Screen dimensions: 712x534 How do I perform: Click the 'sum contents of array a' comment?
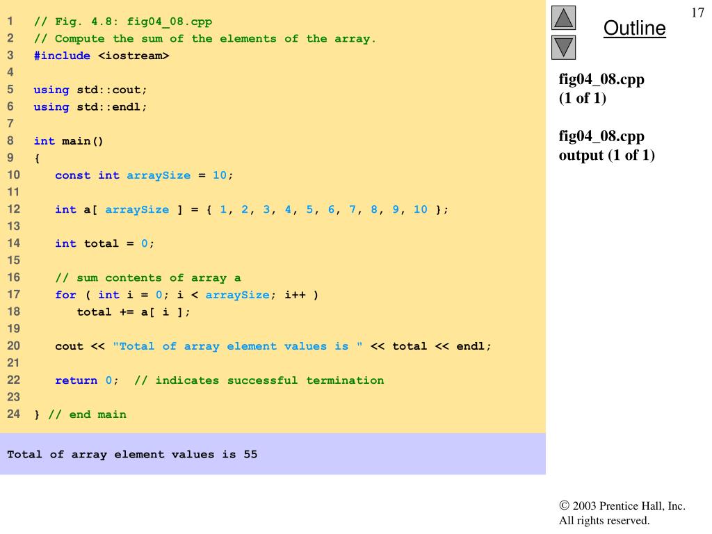147,277
